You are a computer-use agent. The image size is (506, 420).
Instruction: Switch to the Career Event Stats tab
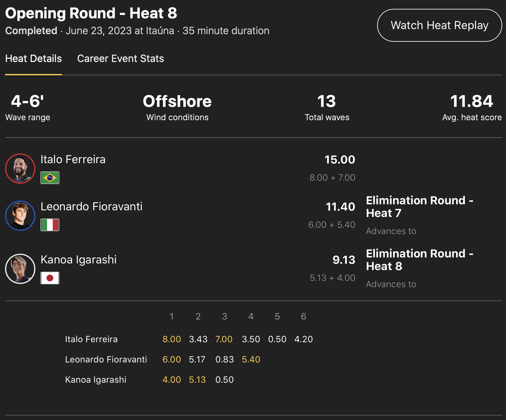pos(120,59)
